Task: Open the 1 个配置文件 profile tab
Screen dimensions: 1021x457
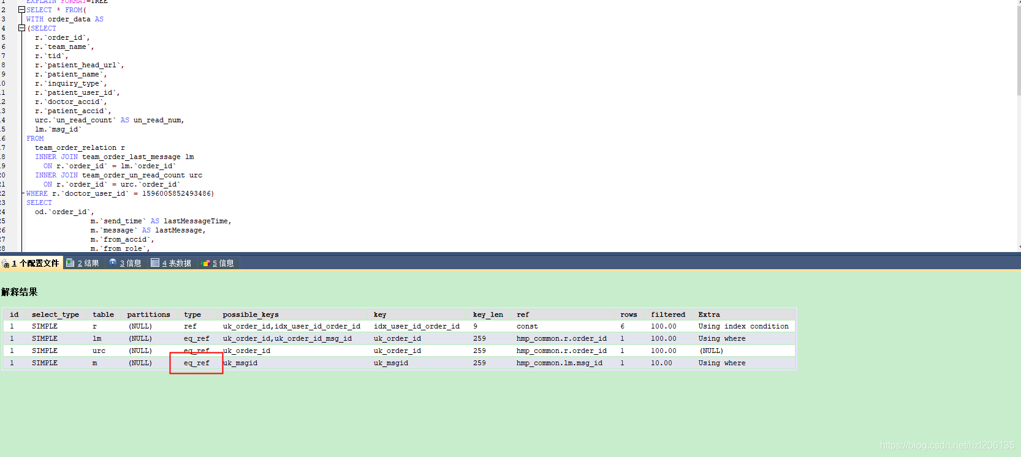Action: point(31,263)
